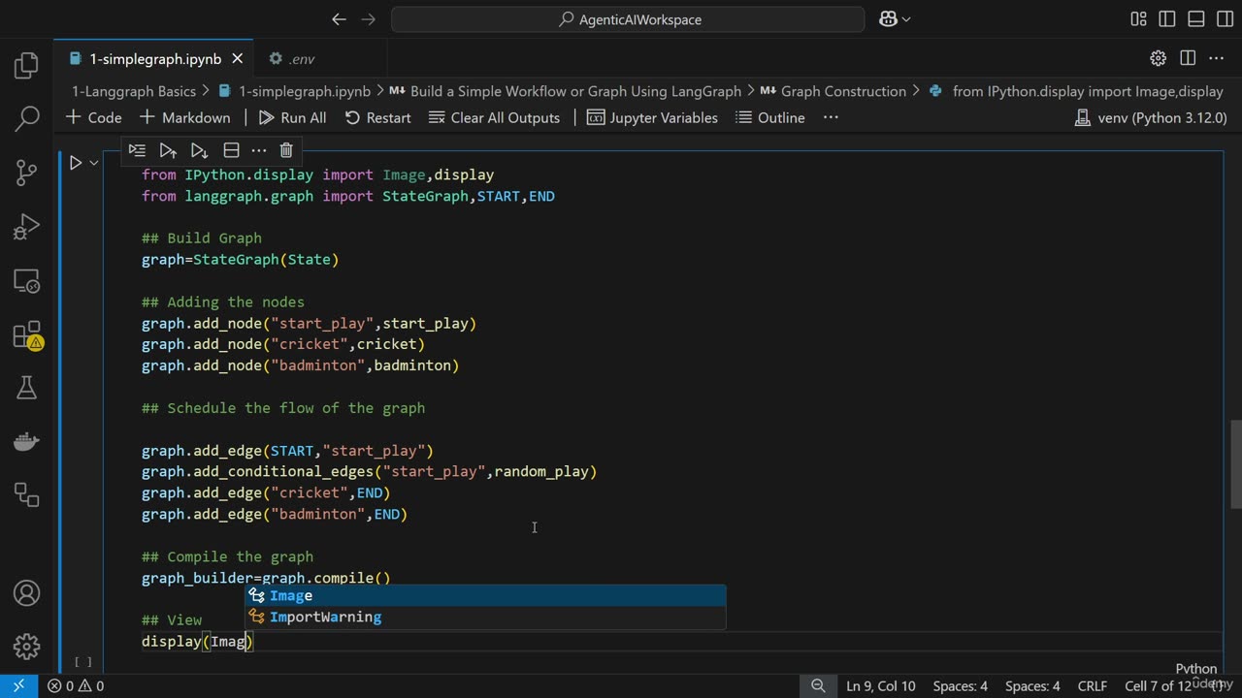The width and height of the screenshot is (1242, 698).
Task: Switch to the .env tab
Action: click(292, 59)
